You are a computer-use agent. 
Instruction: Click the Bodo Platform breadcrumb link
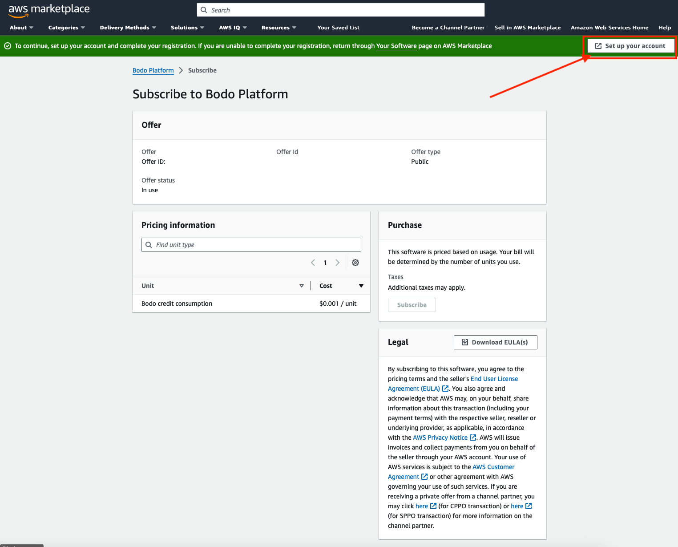point(153,70)
